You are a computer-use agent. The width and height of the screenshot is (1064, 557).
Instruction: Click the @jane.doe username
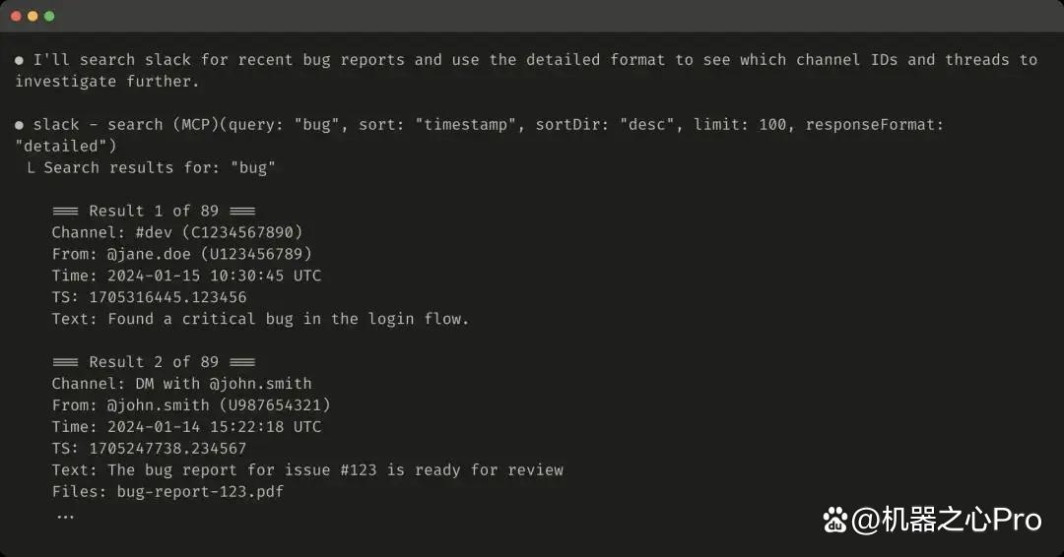149,254
